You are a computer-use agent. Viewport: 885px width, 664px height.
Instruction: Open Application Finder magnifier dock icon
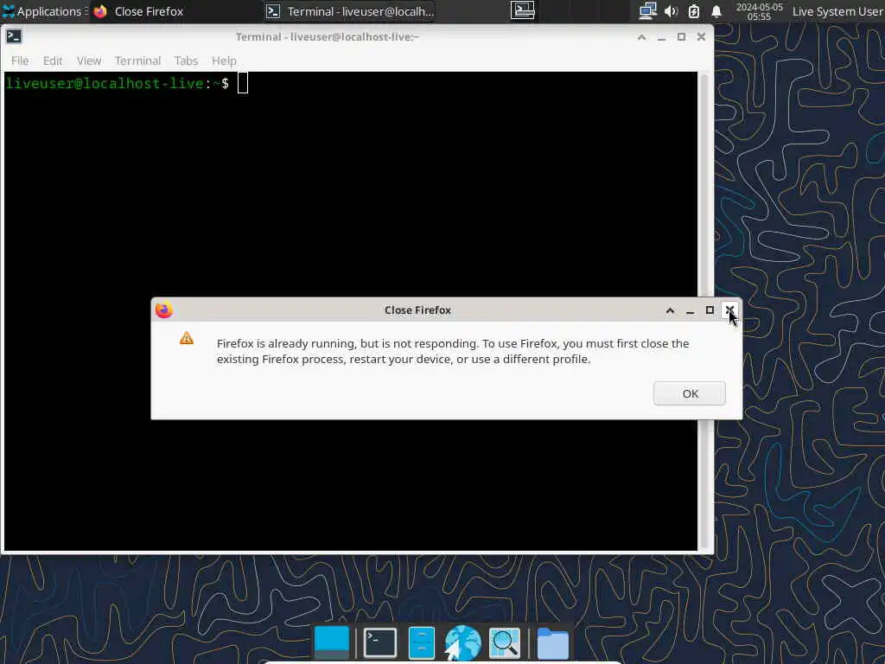[504, 642]
